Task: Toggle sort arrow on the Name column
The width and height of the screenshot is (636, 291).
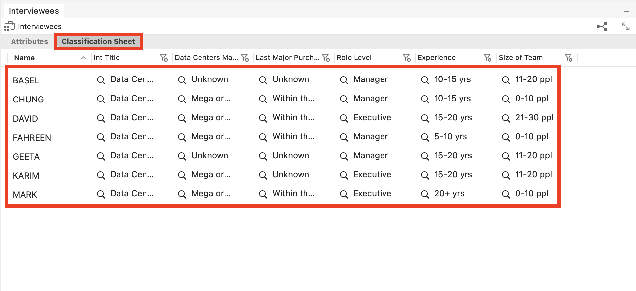Action: coord(84,58)
